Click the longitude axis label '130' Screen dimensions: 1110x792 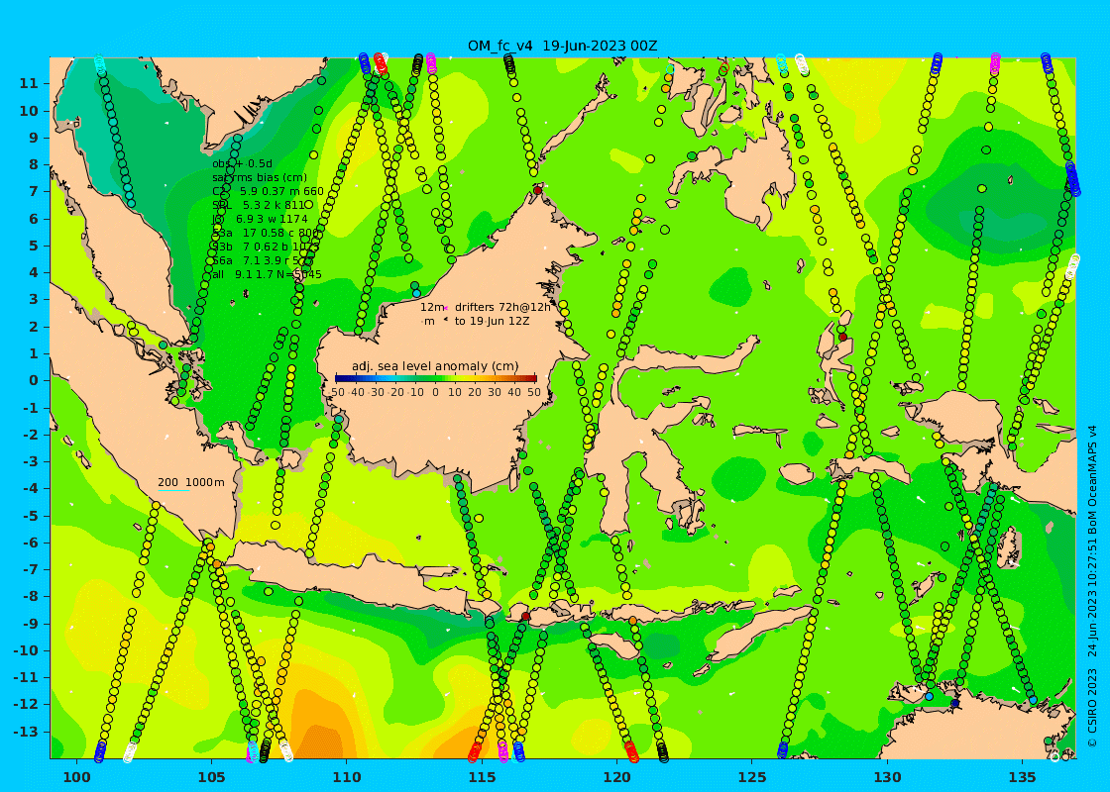[887, 777]
